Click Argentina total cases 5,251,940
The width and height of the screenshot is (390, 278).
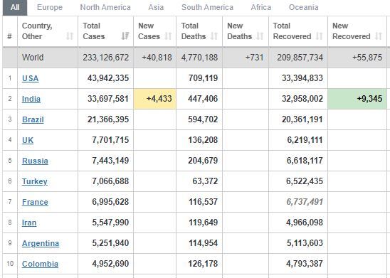110,243
